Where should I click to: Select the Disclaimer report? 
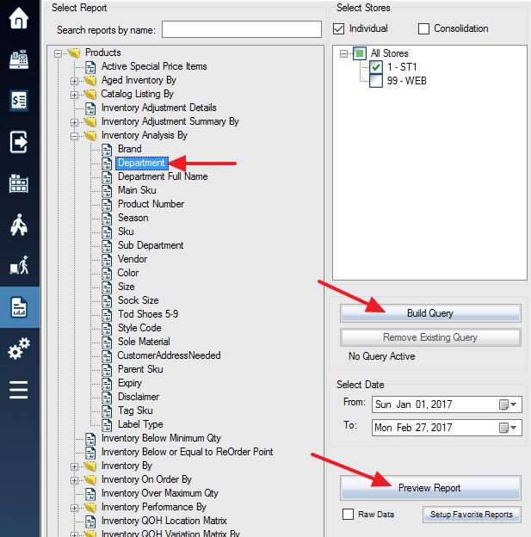tap(139, 397)
